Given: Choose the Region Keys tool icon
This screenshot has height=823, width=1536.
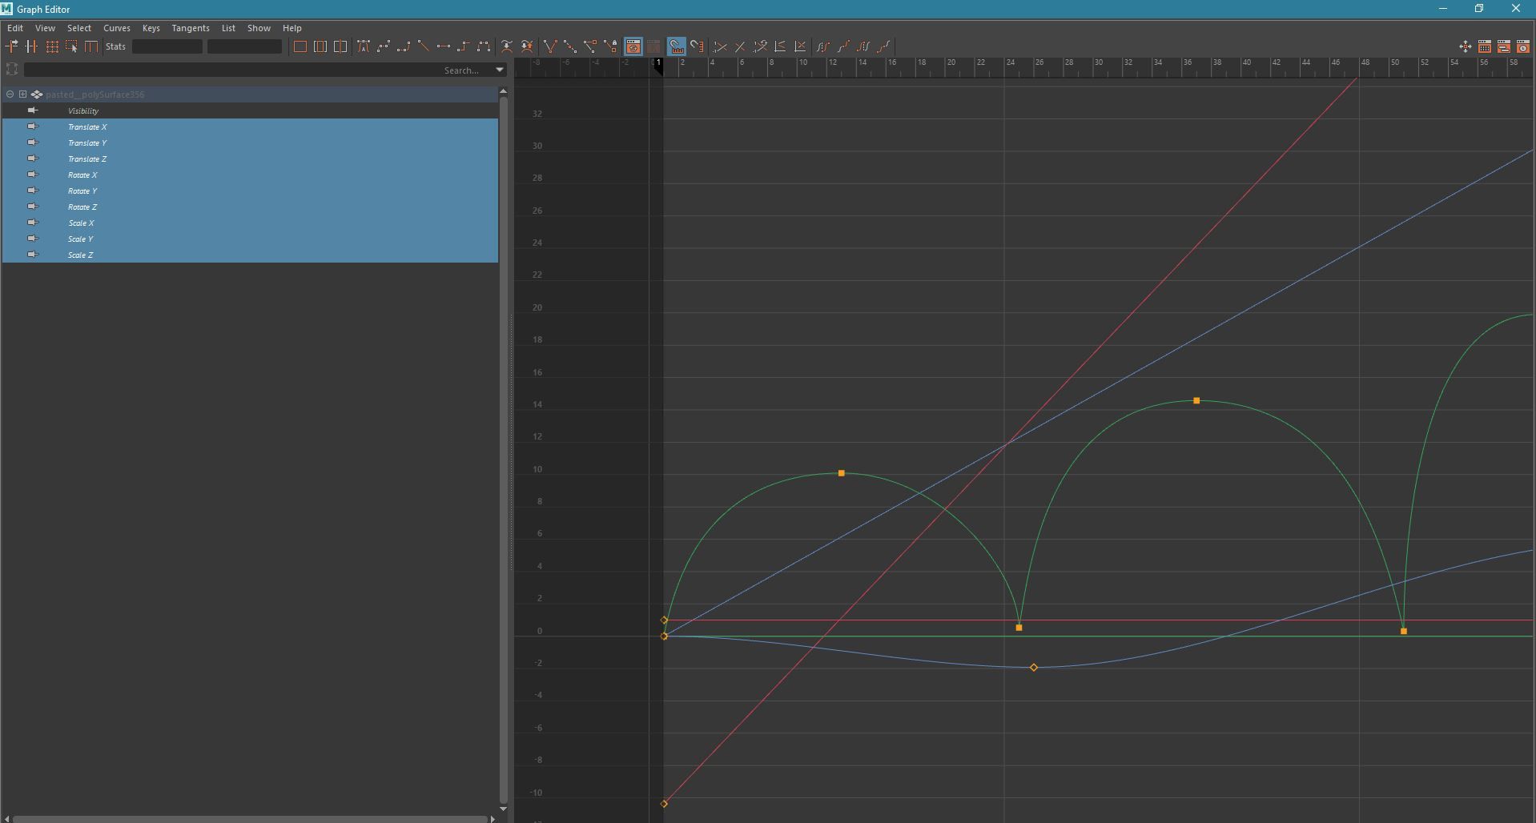Looking at the screenshot, I should click(x=71, y=46).
